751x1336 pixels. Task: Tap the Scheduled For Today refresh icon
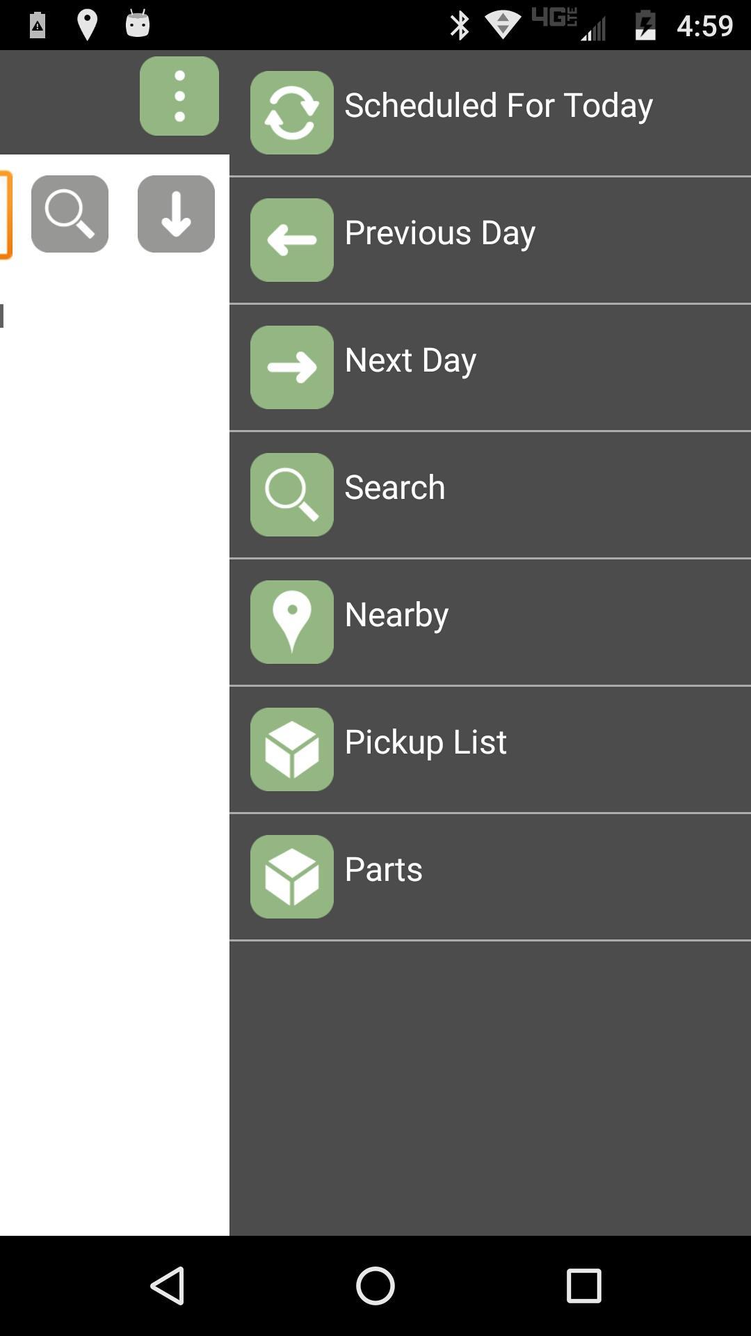[292, 113]
